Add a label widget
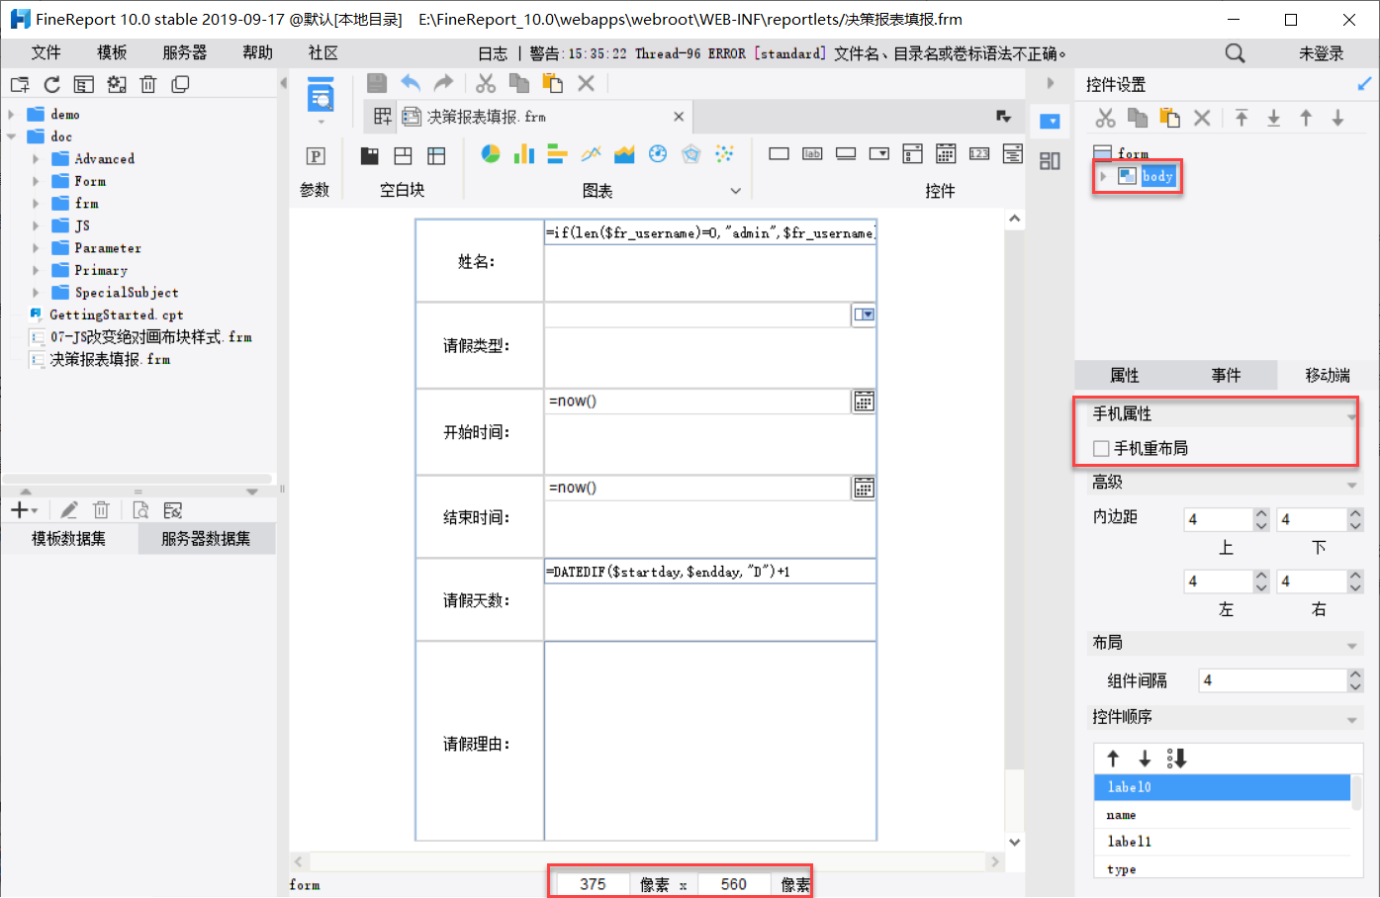Viewport: 1380px width, 898px height. pos(812,153)
